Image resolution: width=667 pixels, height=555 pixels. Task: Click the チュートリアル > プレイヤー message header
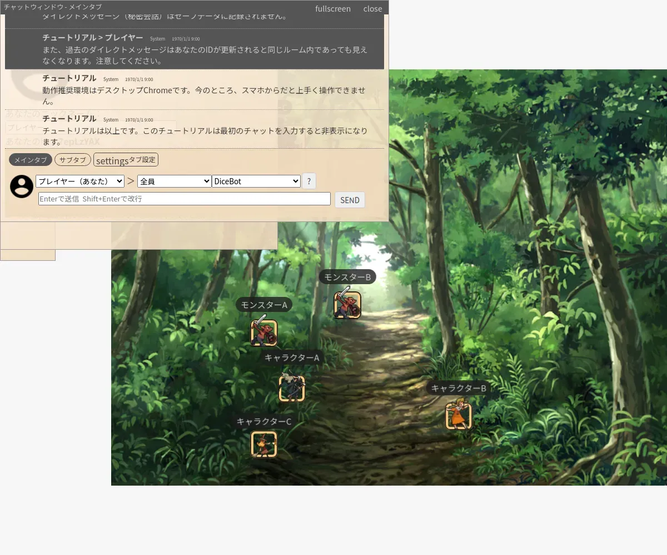pyautogui.click(x=93, y=38)
